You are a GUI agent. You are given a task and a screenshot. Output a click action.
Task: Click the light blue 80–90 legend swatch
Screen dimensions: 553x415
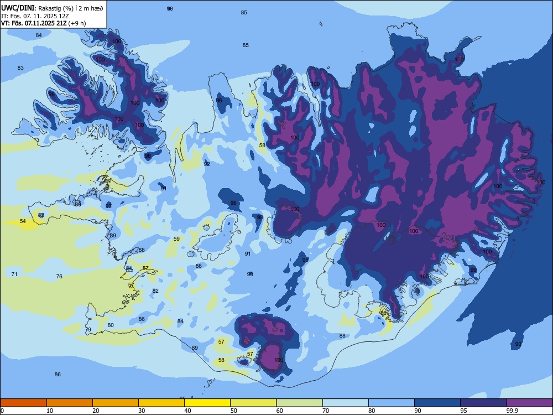coord(392,403)
